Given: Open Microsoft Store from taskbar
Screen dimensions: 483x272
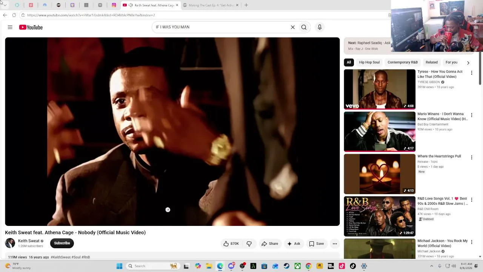Looking at the screenshot, I should (x=265, y=266).
